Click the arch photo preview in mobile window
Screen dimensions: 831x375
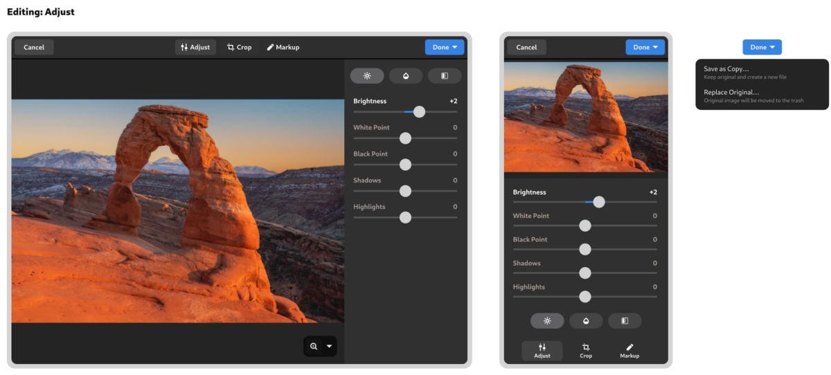click(x=586, y=118)
